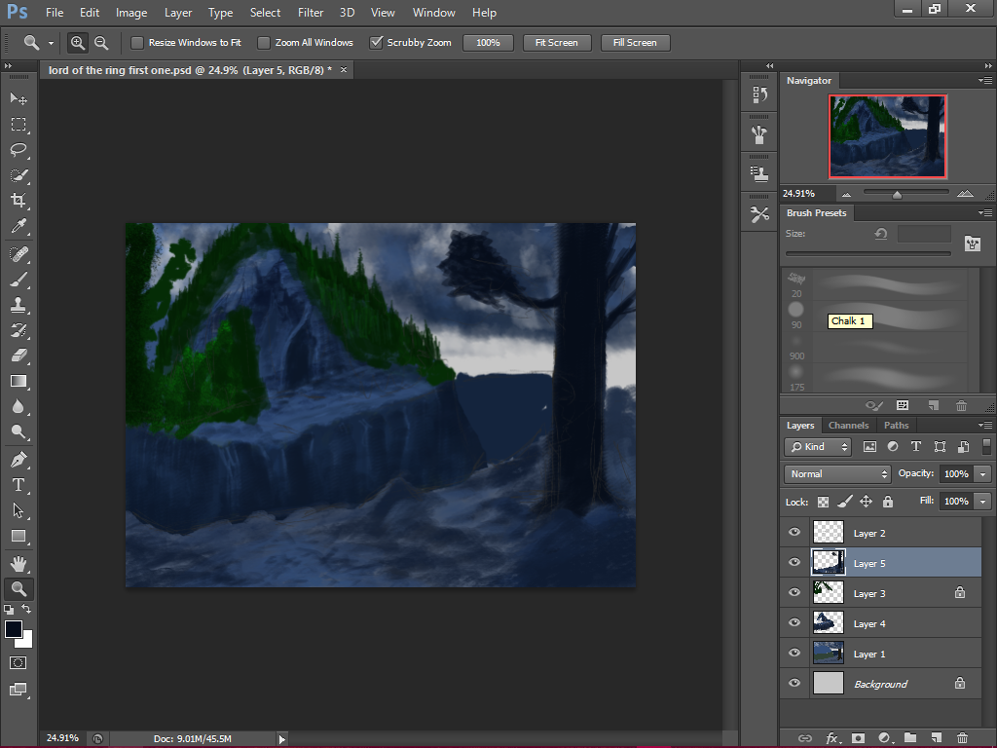Select the Dodge tool
The image size is (997, 748).
(18, 431)
